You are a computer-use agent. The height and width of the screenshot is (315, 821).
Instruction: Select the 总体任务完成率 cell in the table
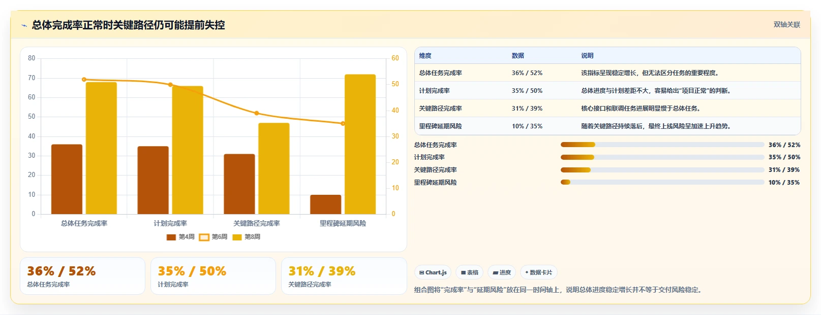(441, 73)
